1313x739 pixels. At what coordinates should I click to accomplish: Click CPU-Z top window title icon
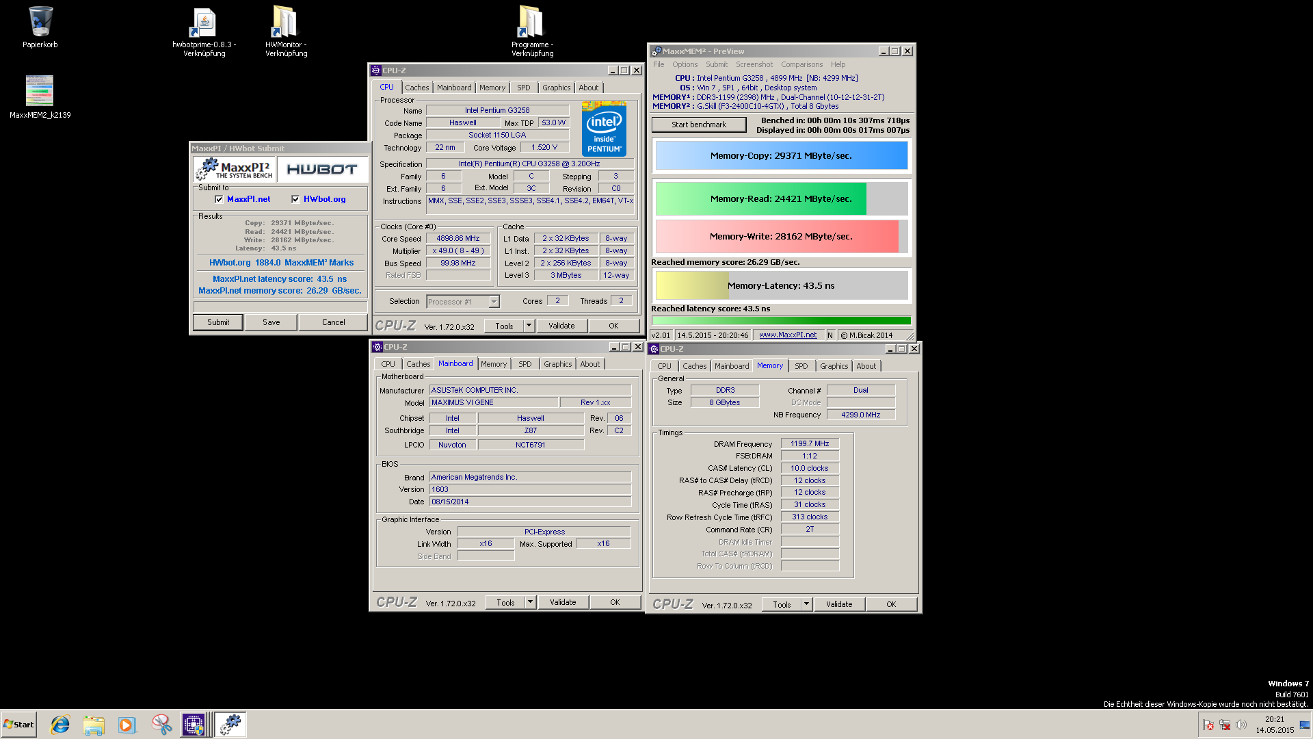pos(375,70)
